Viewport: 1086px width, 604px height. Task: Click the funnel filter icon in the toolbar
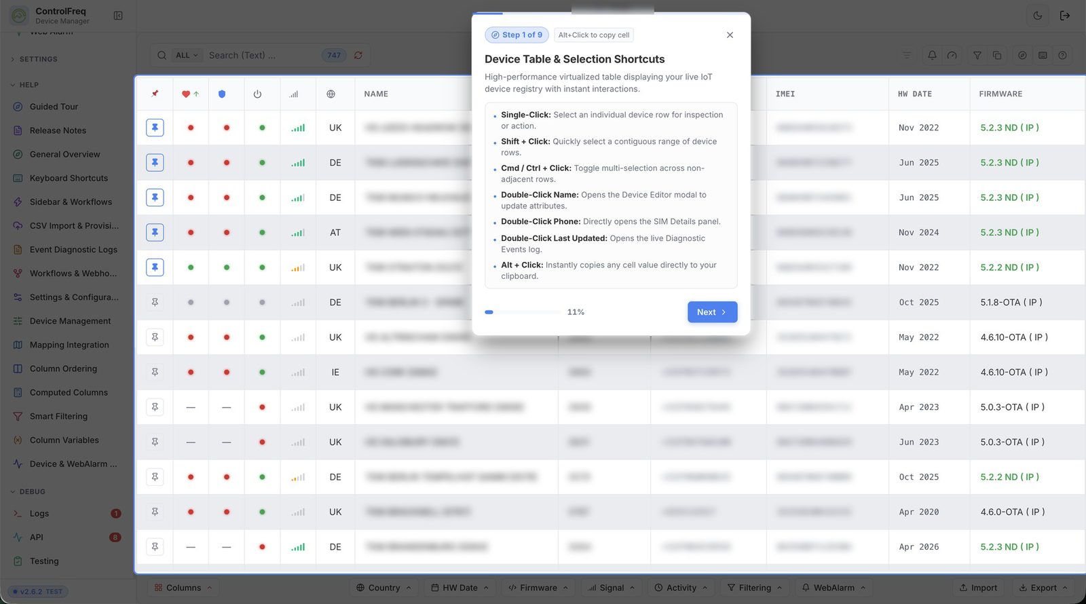pos(977,55)
